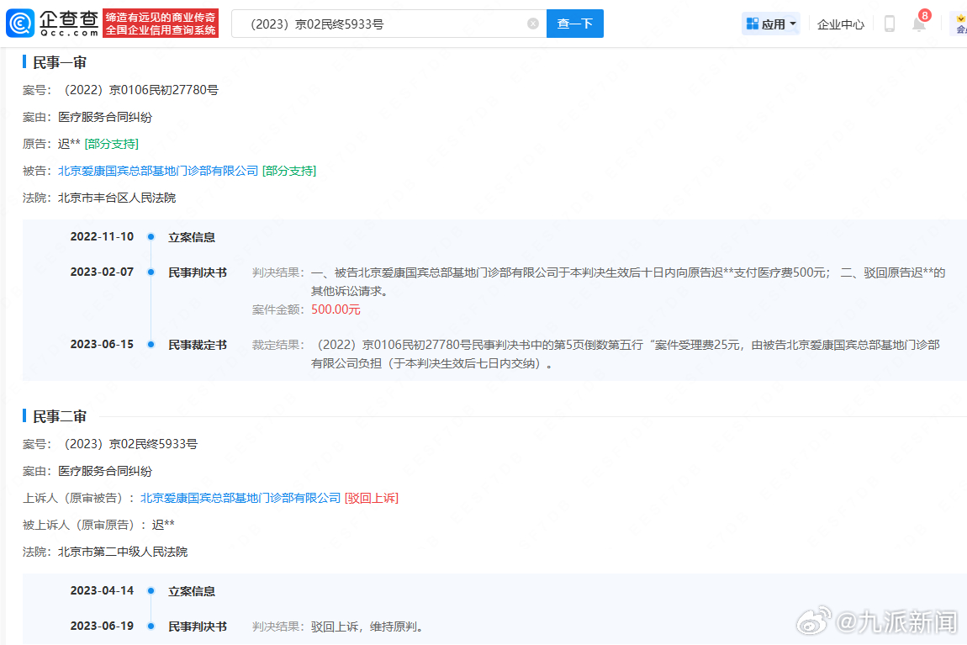Open appellant link 北京爱康国宾总部基地门诊部有限公司 in 民事二审
The height and width of the screenshot is (645, 967).
tap(240, 498)
